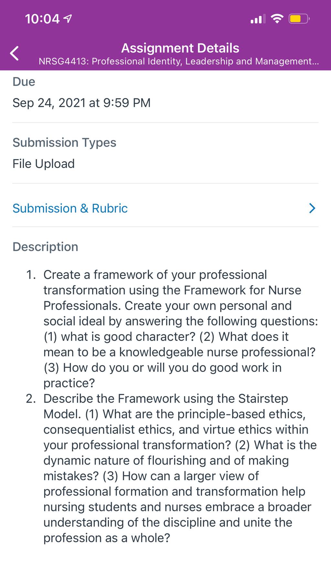Tap the text 'what is good character?'
This screenshot has height=564, width=331.
click(x=128, y=337)
